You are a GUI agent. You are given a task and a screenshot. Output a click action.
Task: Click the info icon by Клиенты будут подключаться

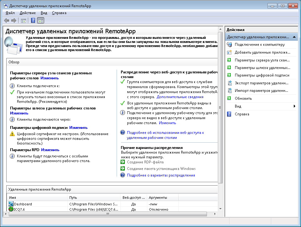(12, 156)
